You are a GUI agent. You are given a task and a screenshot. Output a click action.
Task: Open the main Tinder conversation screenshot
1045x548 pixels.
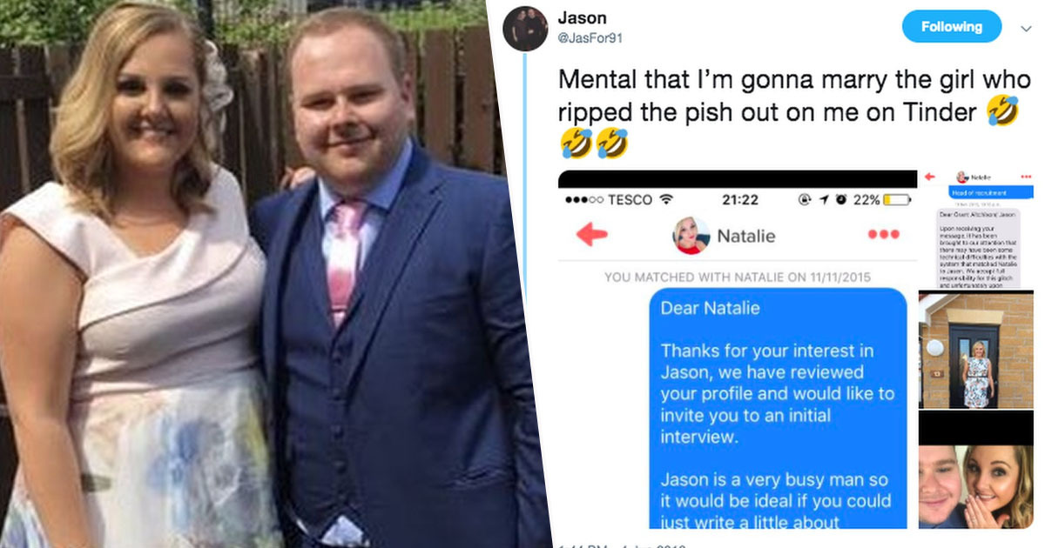pos(738,350)
